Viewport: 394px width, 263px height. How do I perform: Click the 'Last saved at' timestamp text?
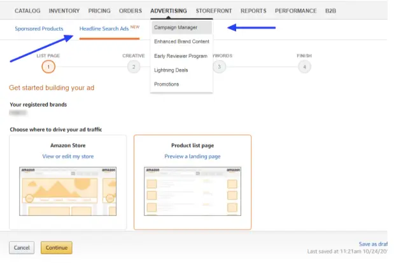click(348, 252)
